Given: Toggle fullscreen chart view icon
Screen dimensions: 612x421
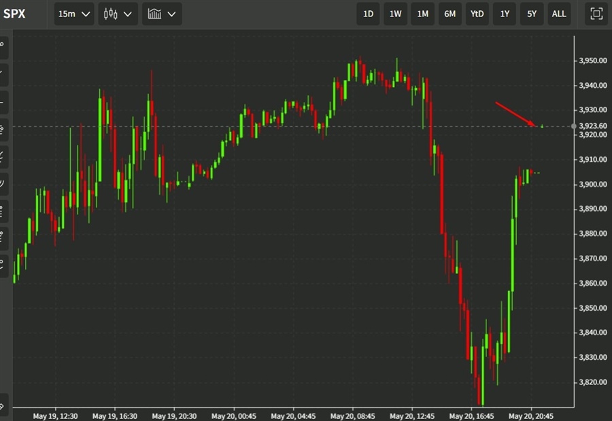Looking at the screenshot, I should point(596,14).
